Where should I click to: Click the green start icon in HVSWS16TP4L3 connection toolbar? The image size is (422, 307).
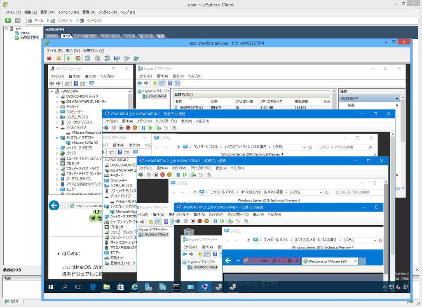[x=185, y=175]
